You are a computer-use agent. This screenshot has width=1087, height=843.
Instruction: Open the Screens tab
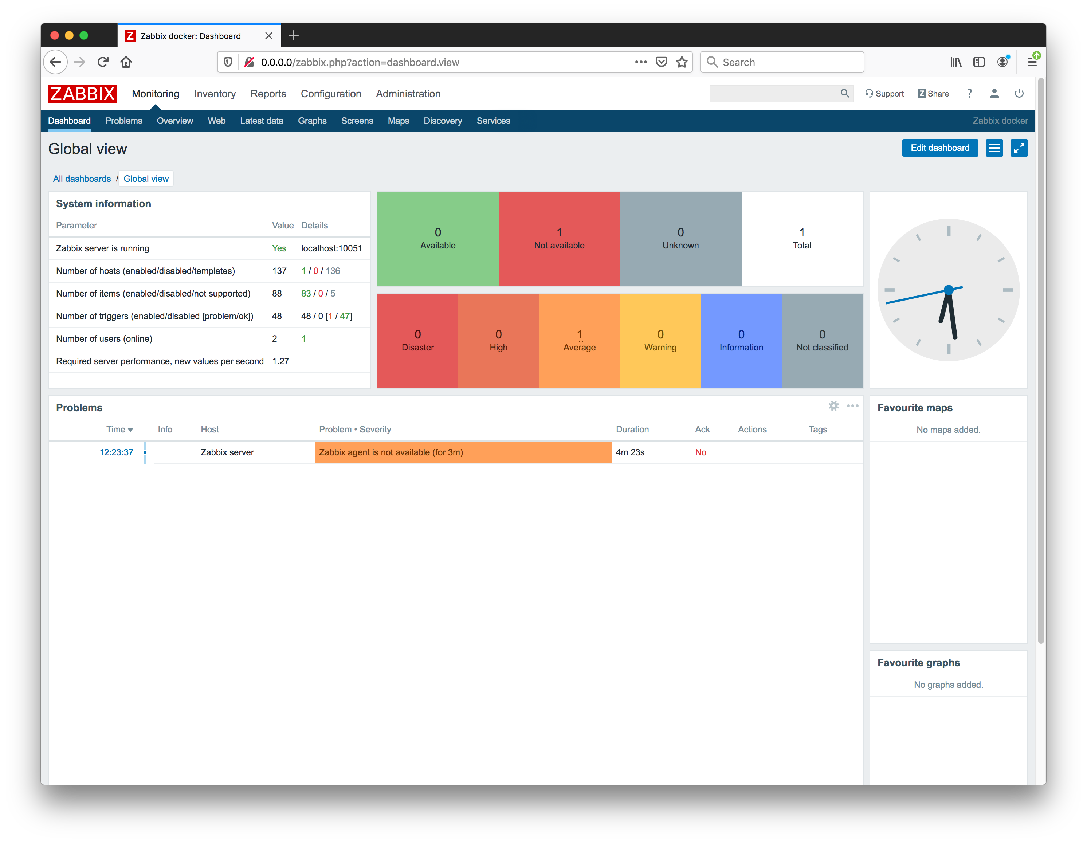coord(357,121)
